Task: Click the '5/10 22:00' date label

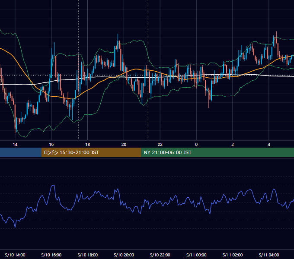Action: [160, 255]
